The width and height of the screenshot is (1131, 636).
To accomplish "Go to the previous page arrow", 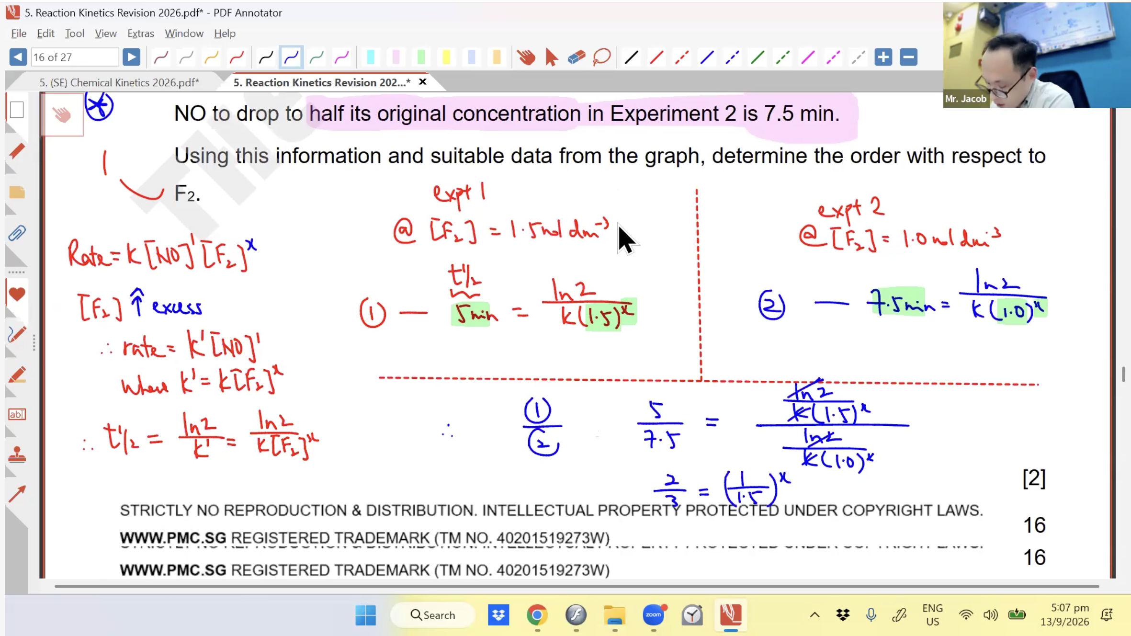I will [x=18, y=57].
